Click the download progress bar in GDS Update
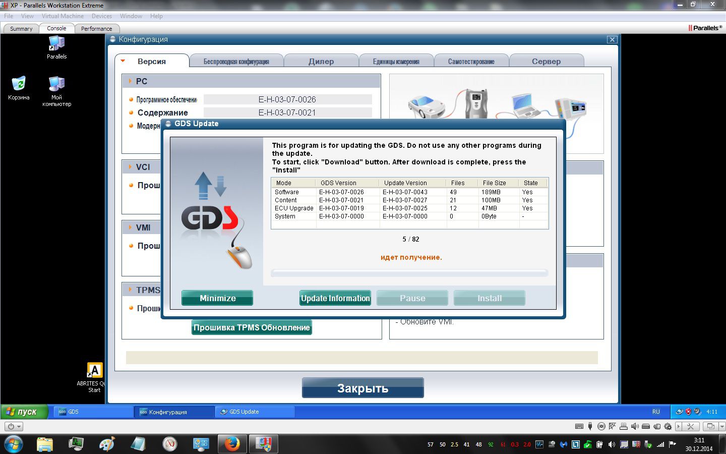Image resolution: width=726 pixels, height=454 pixels. (409, 273)
